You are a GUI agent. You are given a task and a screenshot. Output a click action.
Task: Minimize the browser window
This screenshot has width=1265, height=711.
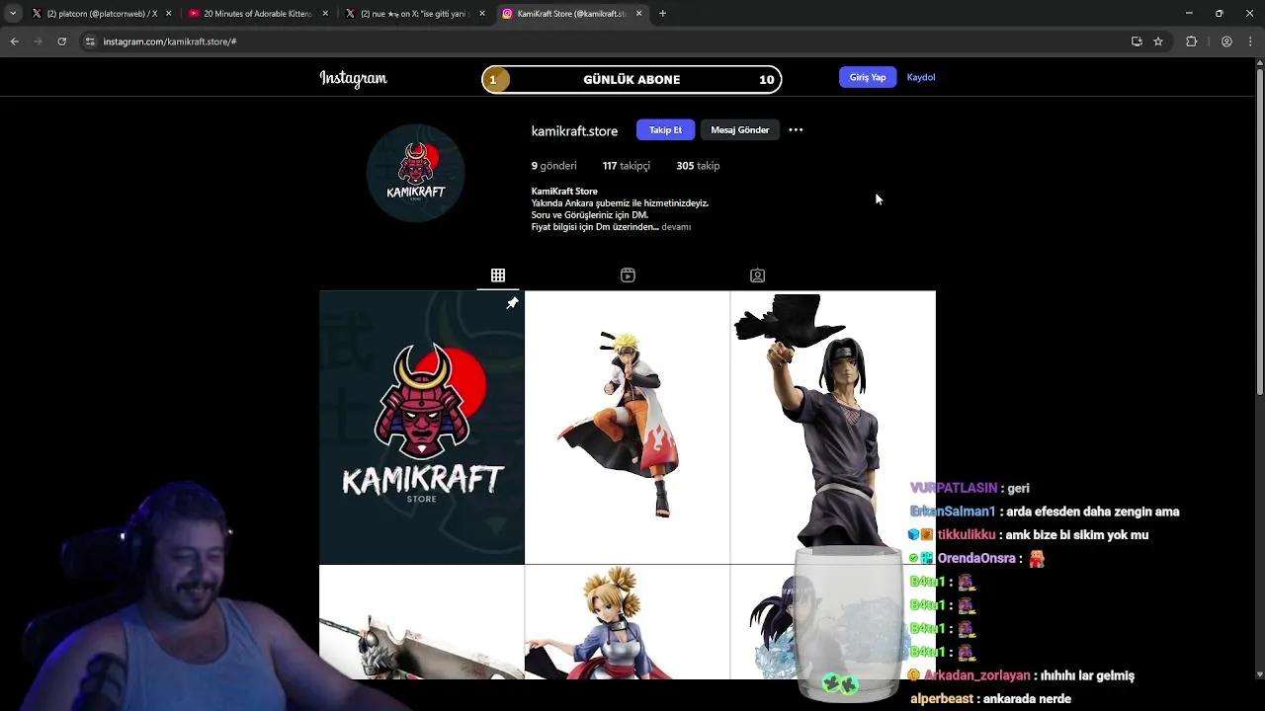(x=1189, y=14)
